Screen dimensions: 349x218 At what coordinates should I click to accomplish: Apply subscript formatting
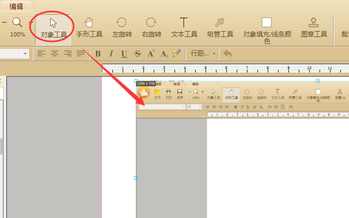164,54
